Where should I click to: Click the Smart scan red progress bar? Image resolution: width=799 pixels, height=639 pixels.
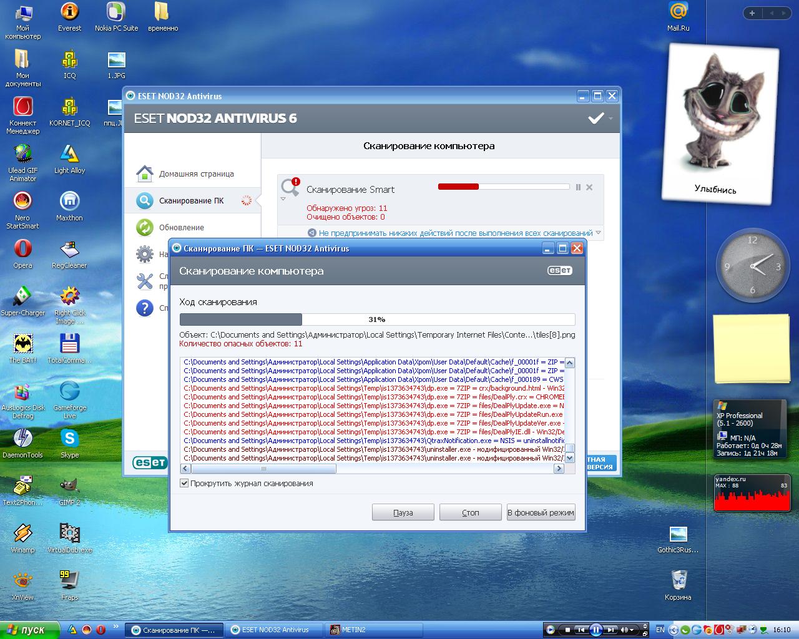pos(503,187)
